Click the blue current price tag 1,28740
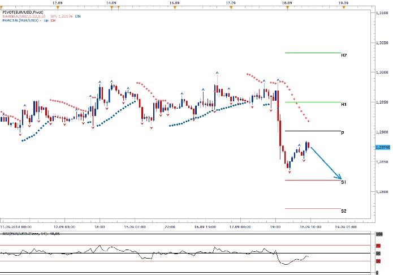The image size is (393, 275). click(381, 147)
